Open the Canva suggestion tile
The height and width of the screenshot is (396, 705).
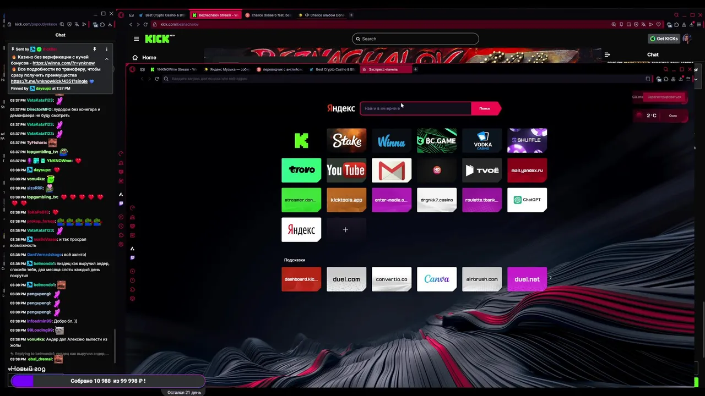pos(437,279)
